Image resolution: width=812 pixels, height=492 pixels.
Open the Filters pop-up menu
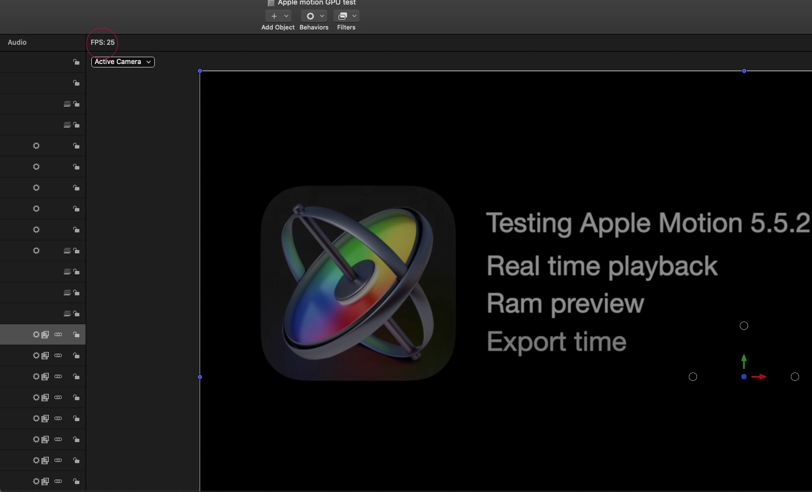tap(346, 16)
